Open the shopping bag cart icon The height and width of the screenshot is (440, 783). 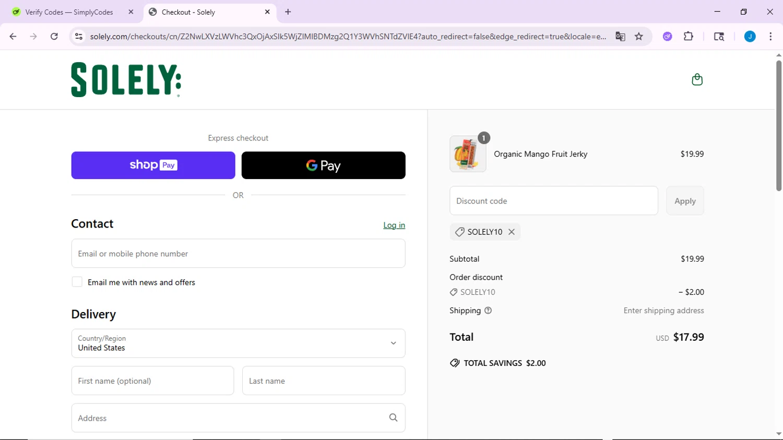(697, 79)
